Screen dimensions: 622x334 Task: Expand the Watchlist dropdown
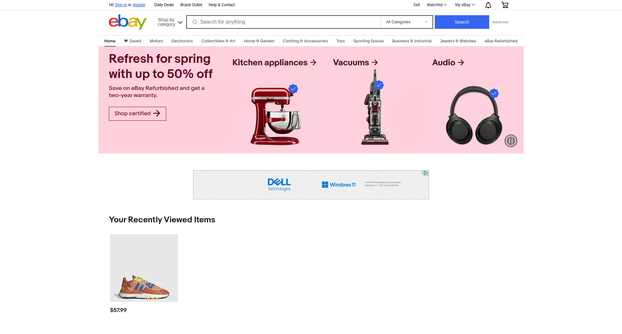(x=437, y=5)
